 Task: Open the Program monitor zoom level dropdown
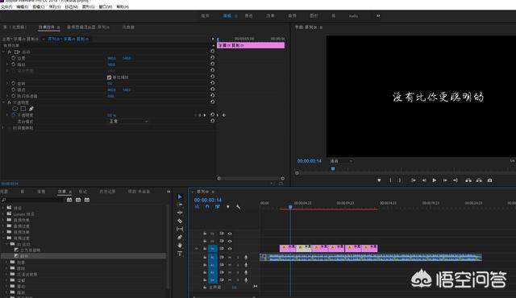click(x=342, y=161)
